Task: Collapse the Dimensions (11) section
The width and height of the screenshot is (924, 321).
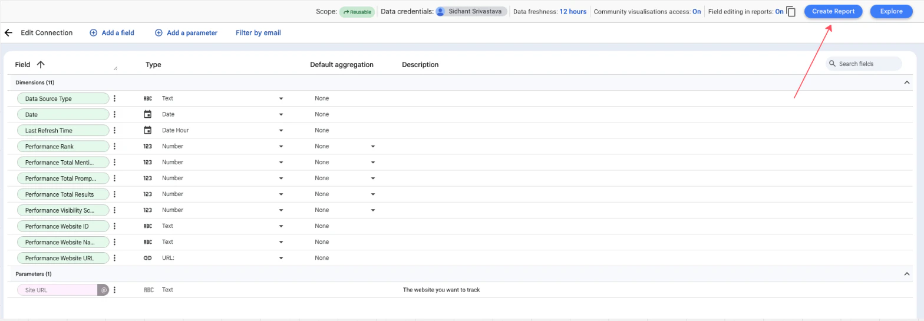Action: 907,82
